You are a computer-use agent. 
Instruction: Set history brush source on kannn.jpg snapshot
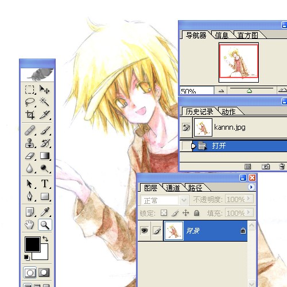pos(187,127)
